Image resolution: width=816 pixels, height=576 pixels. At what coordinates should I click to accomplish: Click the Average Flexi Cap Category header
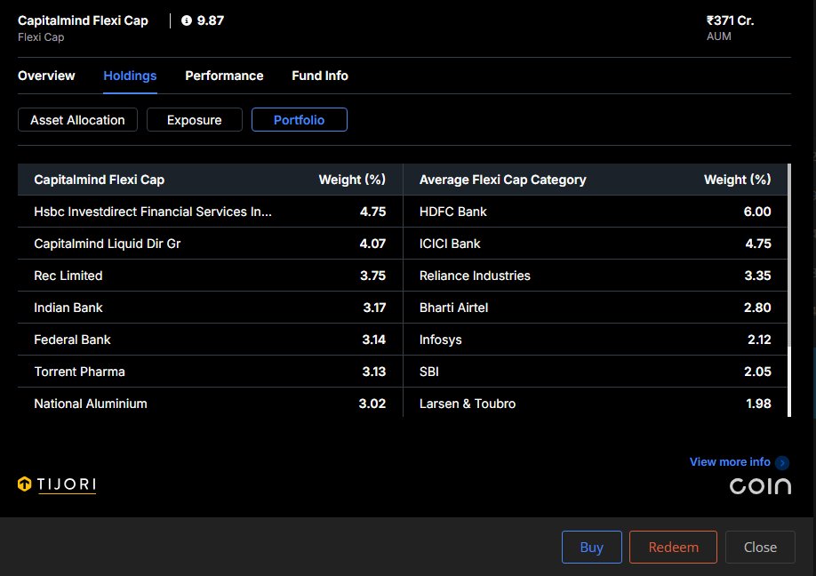point(503,180)
